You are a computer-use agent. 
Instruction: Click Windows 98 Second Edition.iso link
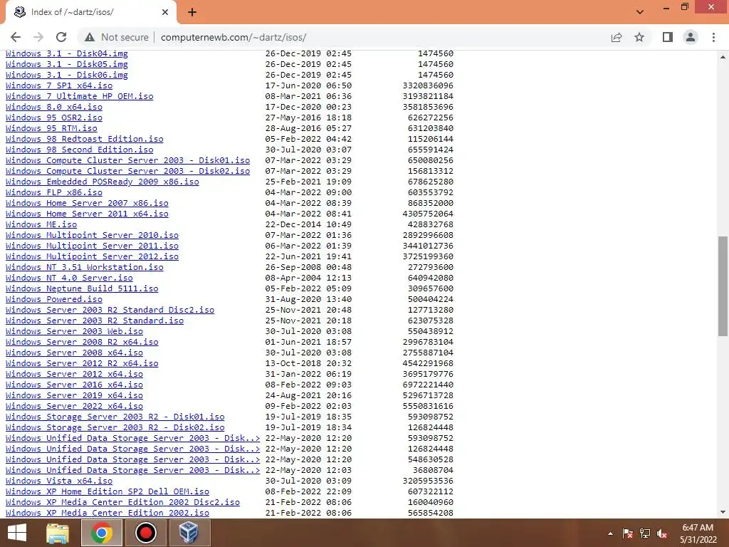click(80, 150)
